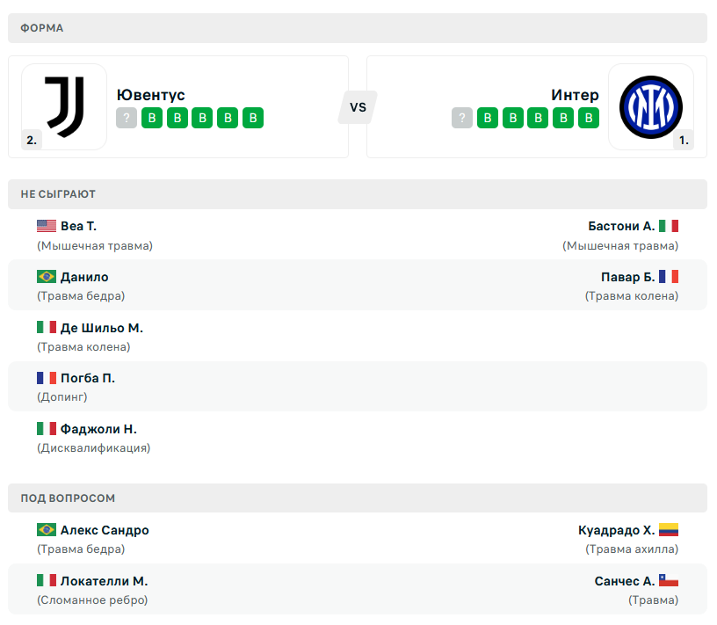Open player Погба П. profile
The height and width of the screenshot is (625, 717).
click(x=88, y=378)
